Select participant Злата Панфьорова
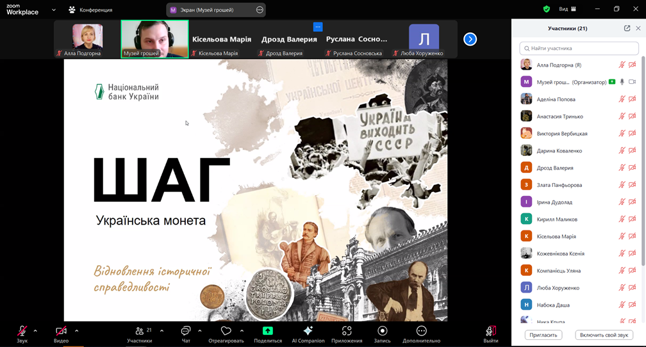The image size is (646, 347). coord(579,185)
